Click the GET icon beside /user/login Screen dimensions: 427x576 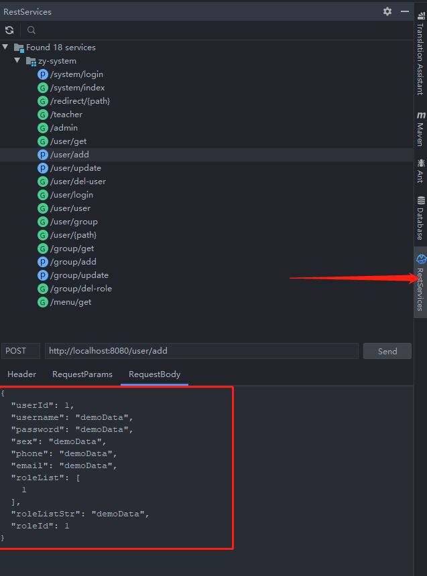43,195
